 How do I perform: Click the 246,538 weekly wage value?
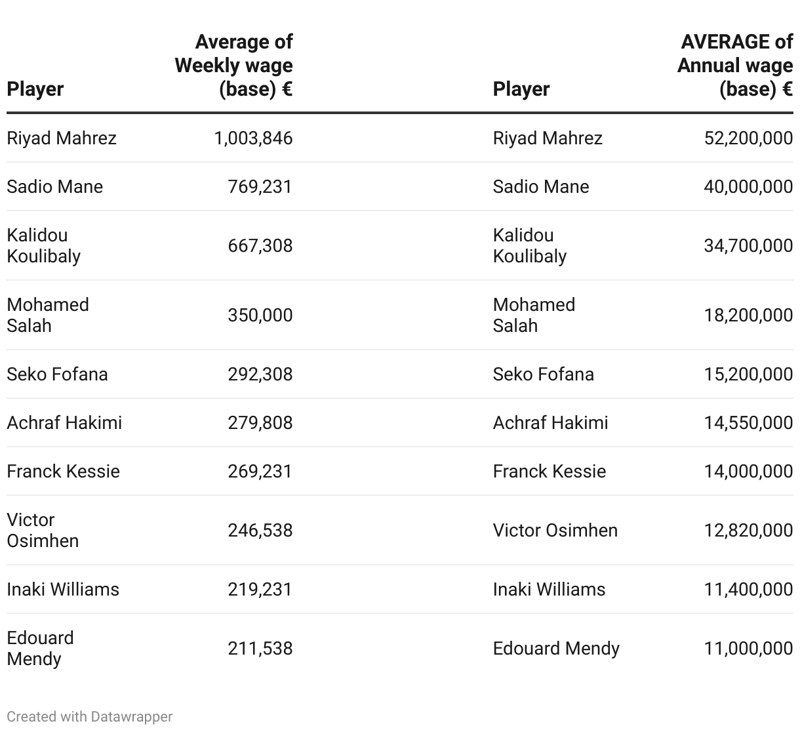coord(260,530)
